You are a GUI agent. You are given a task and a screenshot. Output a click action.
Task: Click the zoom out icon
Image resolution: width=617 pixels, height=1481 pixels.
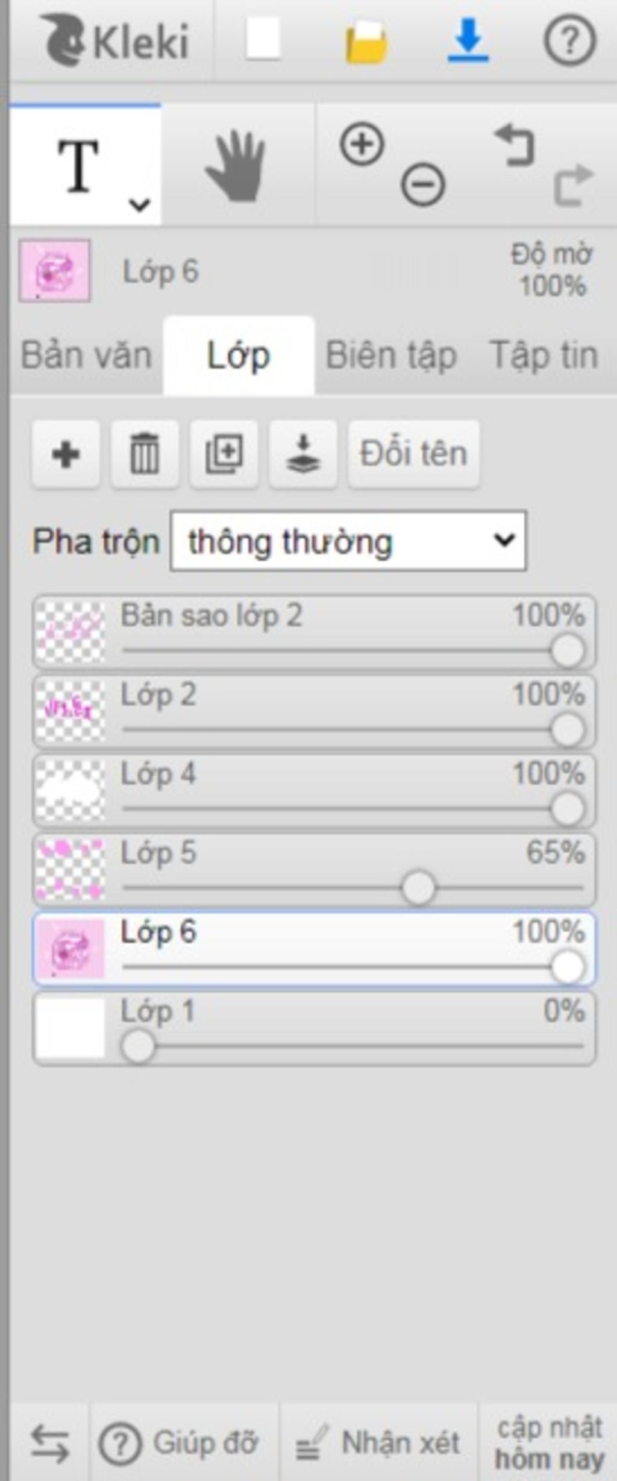423,184
